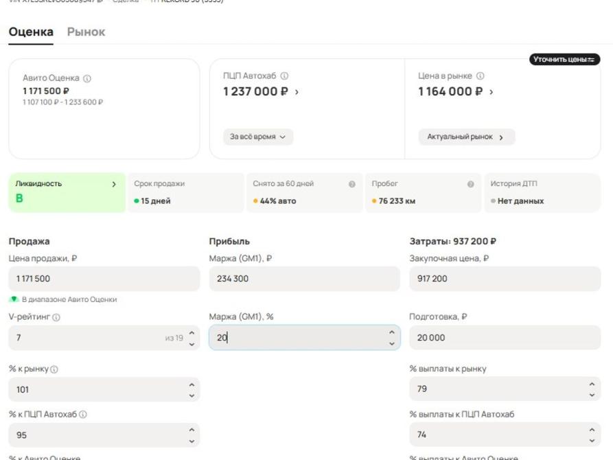Decrease % выплаты к рынку value
The height and width of the screenshot is (460, 613).
[x=592, y=395]
